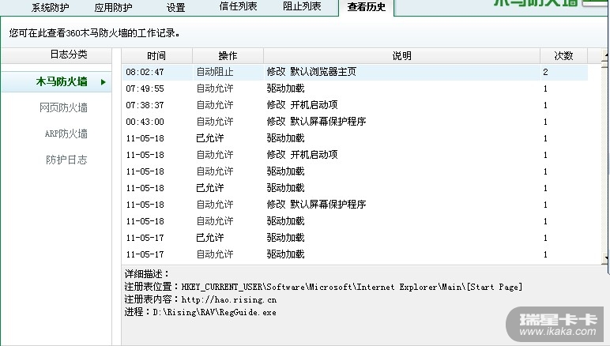610x346 pixels.
Task: Sort by the 时间 column header
Action: [x=156, y=56]
